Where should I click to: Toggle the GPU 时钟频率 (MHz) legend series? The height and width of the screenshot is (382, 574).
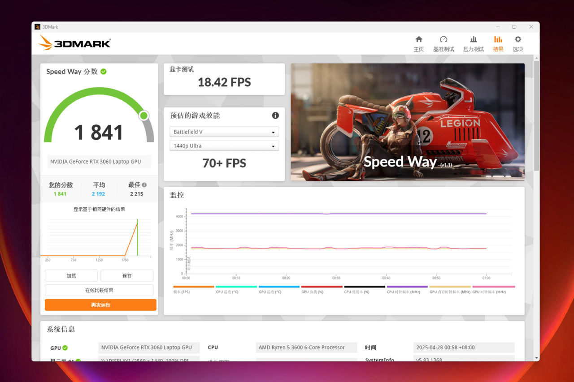coord(494,289)
